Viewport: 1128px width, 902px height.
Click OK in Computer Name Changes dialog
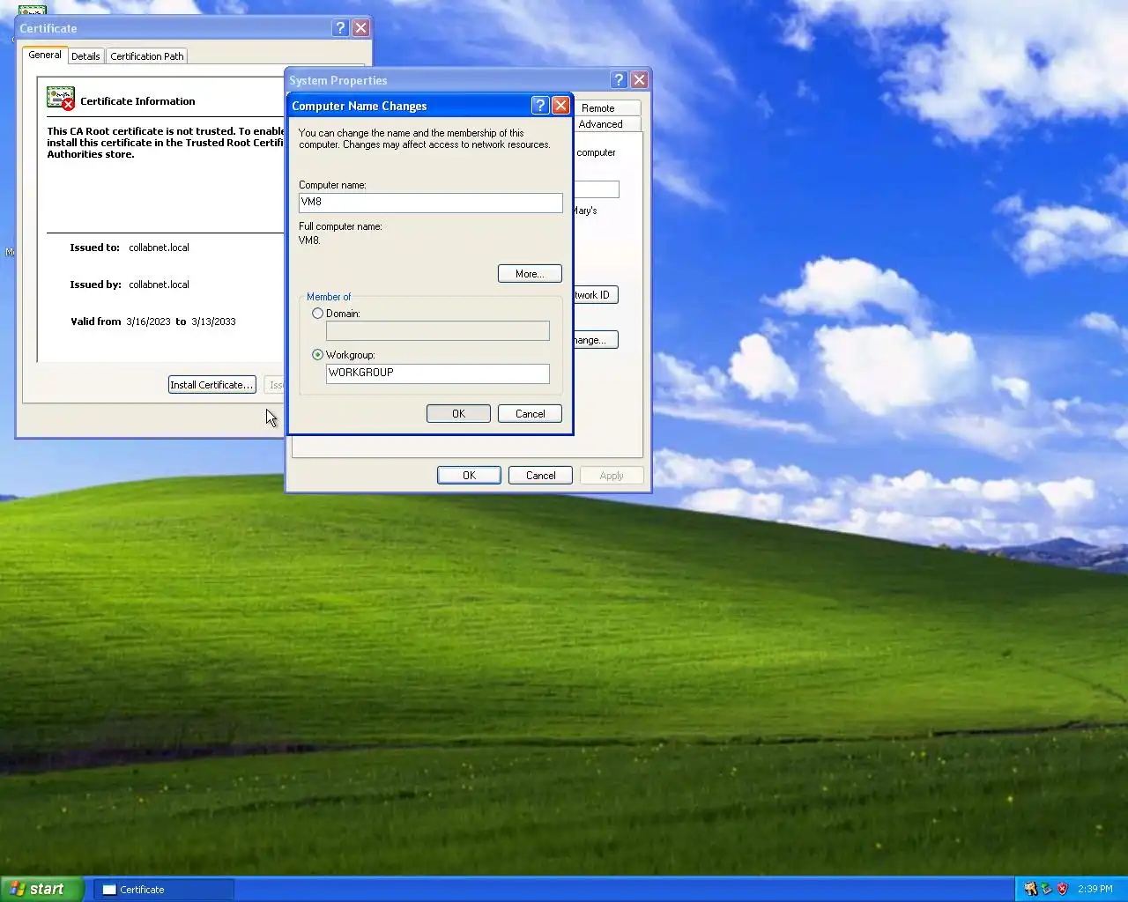pyautogui.click(x=458, y=414)
